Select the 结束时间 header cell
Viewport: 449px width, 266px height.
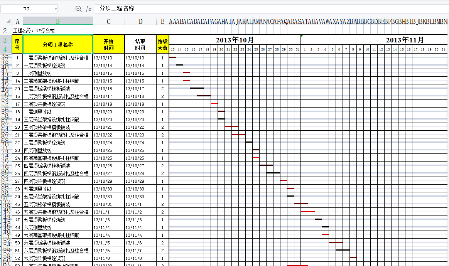140,44
